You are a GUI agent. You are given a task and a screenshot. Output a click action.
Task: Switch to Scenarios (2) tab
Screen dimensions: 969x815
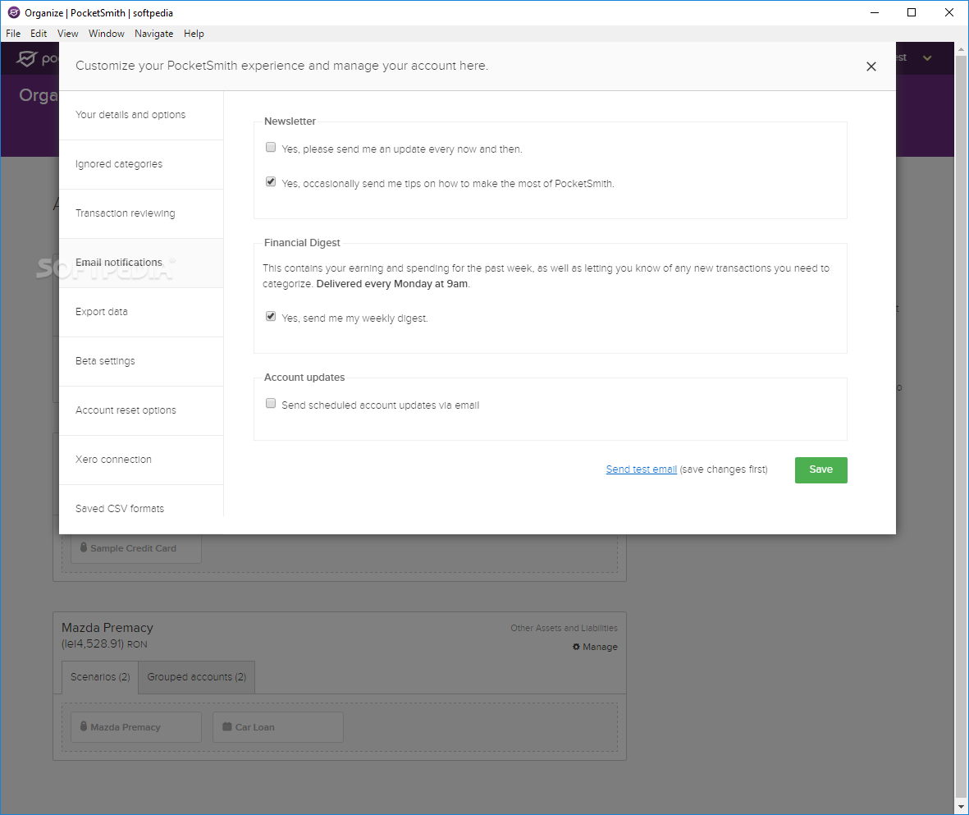tap(100, 677)
